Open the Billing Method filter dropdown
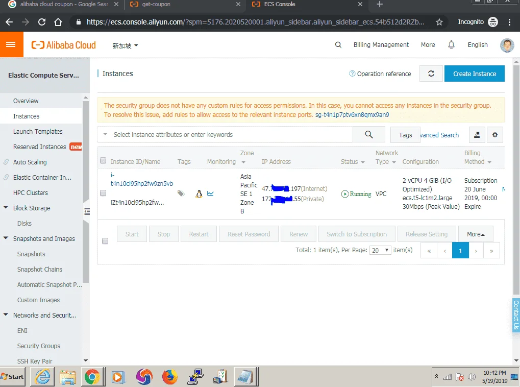Viewport: 520px width, 387px height. pos(489,162)
